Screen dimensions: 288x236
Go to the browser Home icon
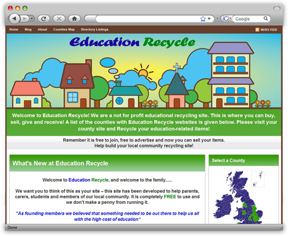[x=74, y=19]
